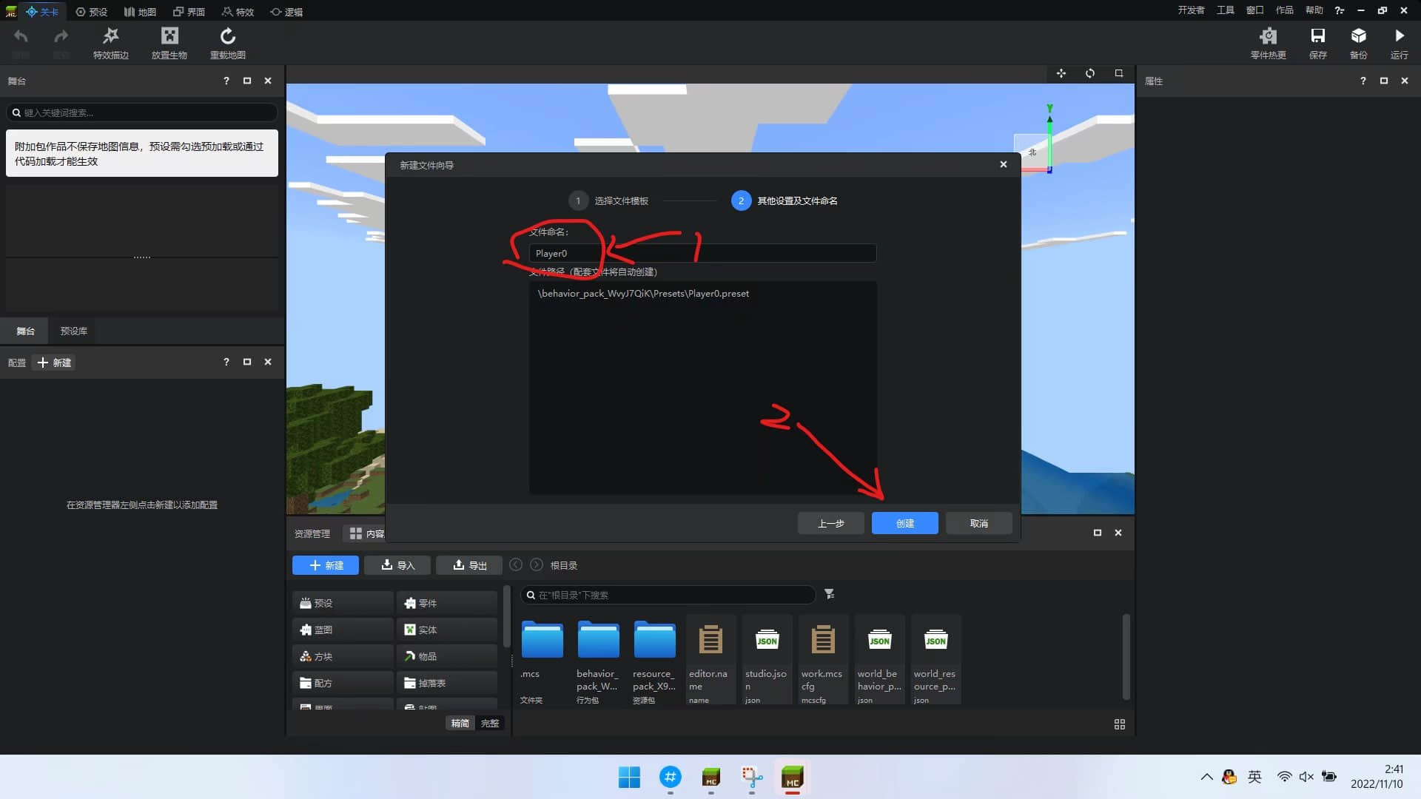Open the 开发者 menu
The image size is (1421, 799).
pyautogui.click(x=1191, y=10)
